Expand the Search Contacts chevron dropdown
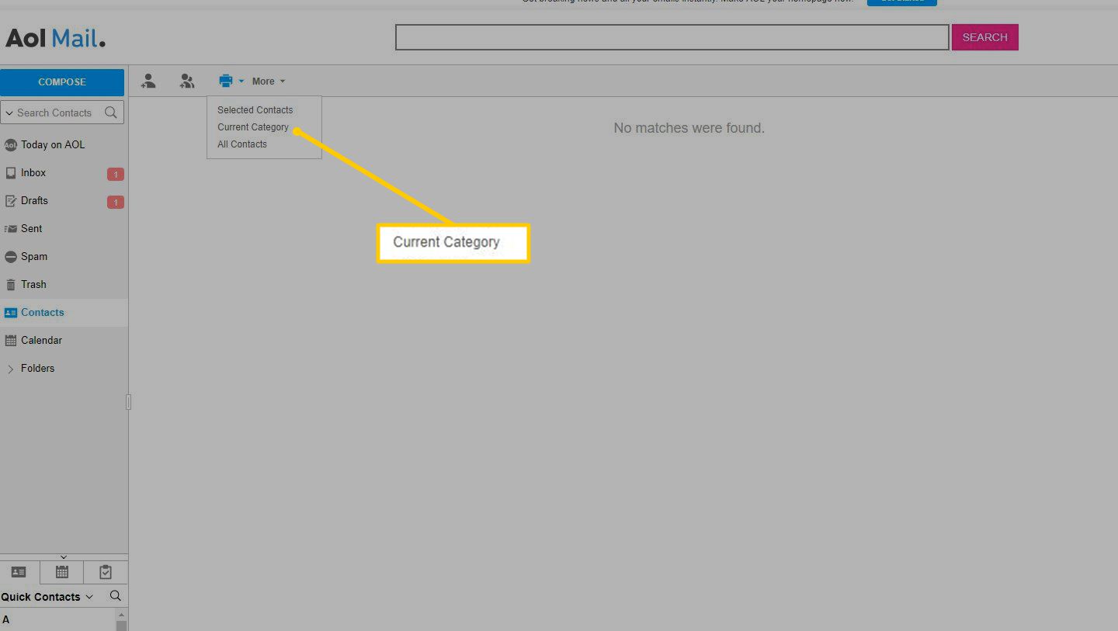Image resolution: width=1118 pixels, height=631 pixels. [x=9, y=113]
